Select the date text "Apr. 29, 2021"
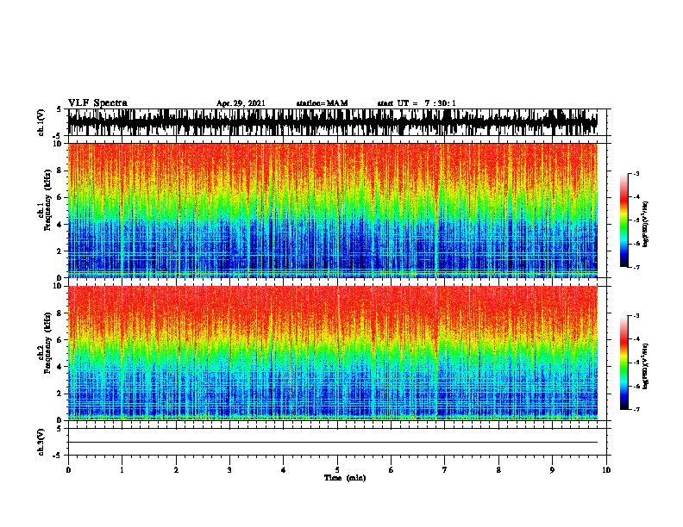Screen dimensions: 683x527 pyautogui.click(x=241, y=103)
